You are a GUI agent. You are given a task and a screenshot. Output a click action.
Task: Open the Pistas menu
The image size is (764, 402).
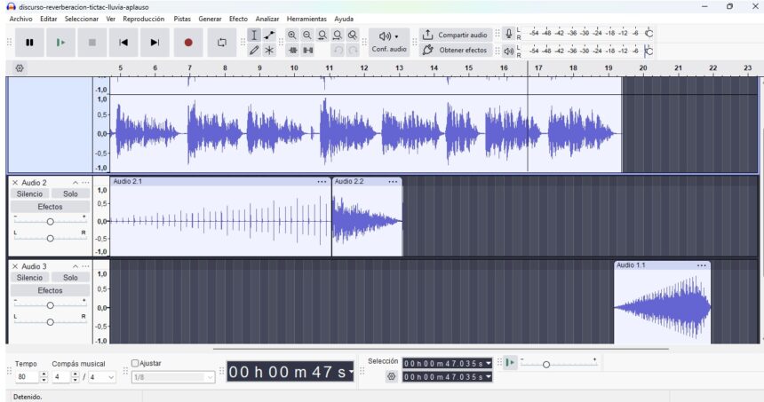(182, 19)
